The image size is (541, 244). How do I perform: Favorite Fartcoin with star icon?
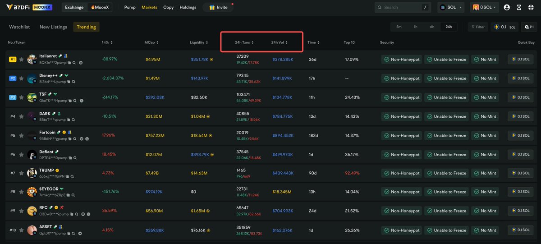click(21, 135)
